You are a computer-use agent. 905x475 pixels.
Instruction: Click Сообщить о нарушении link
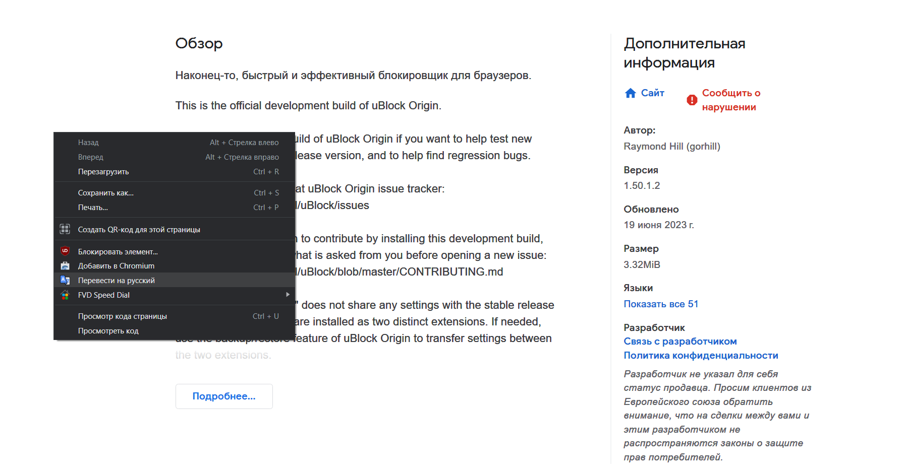731,100
